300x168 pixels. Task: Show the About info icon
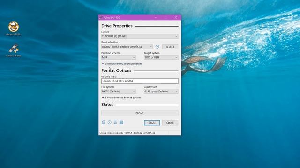109,122
